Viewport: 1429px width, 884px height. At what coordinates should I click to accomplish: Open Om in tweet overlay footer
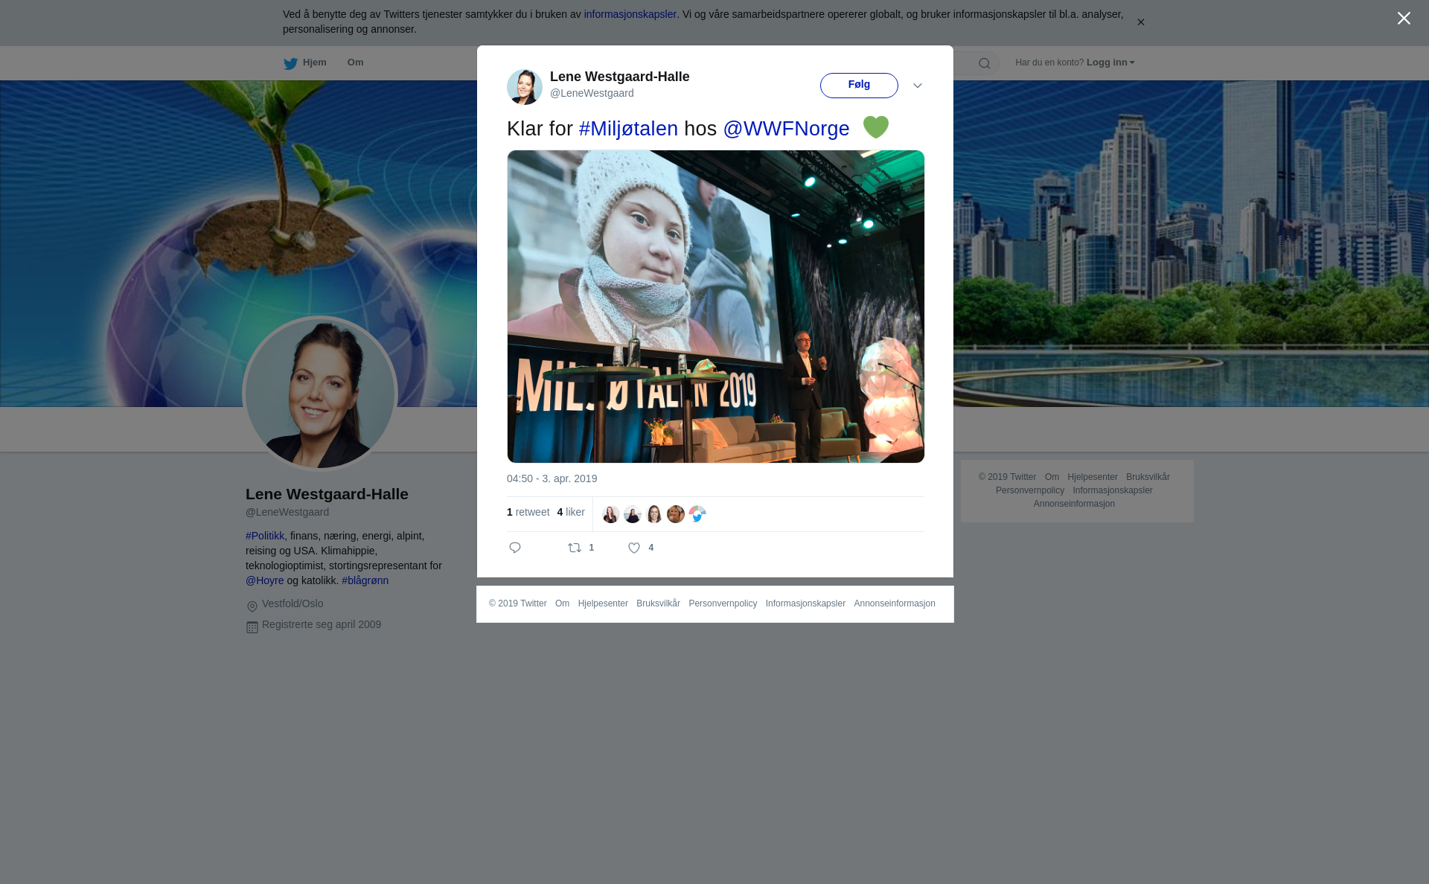point(562,603)
